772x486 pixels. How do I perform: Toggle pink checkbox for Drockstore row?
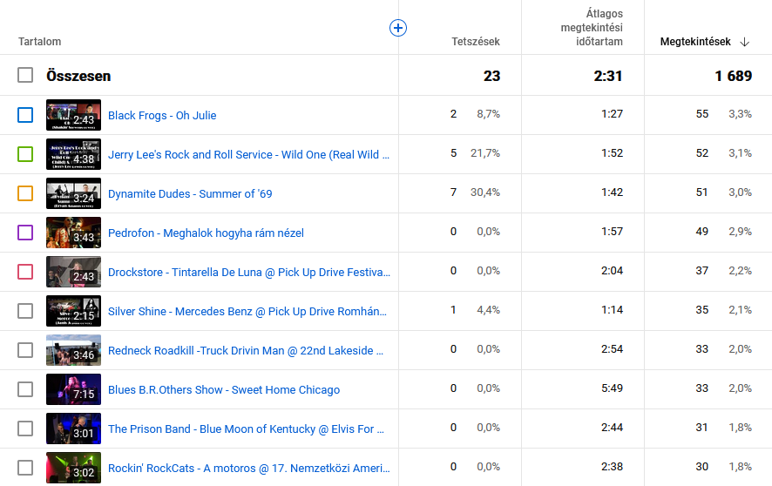click(25, 272)
